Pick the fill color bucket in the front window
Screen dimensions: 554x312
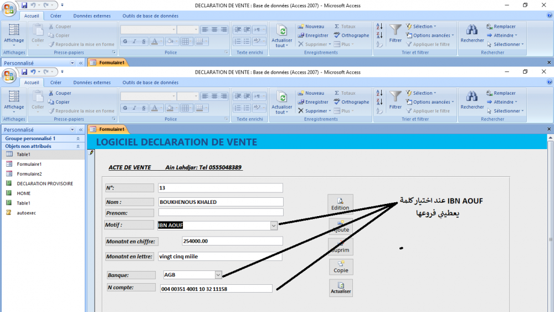(x=170, y=108)
